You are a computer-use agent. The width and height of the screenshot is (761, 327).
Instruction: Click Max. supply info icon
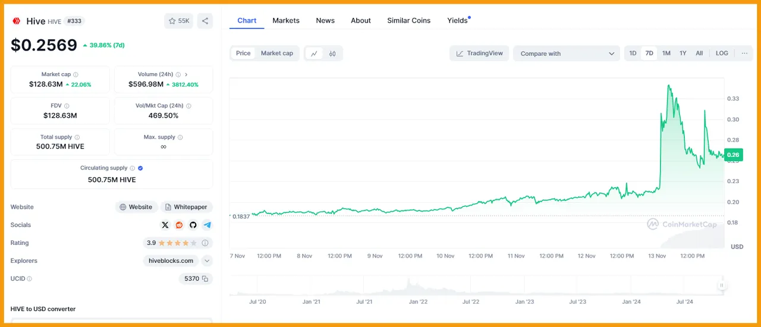click(180, 137)
